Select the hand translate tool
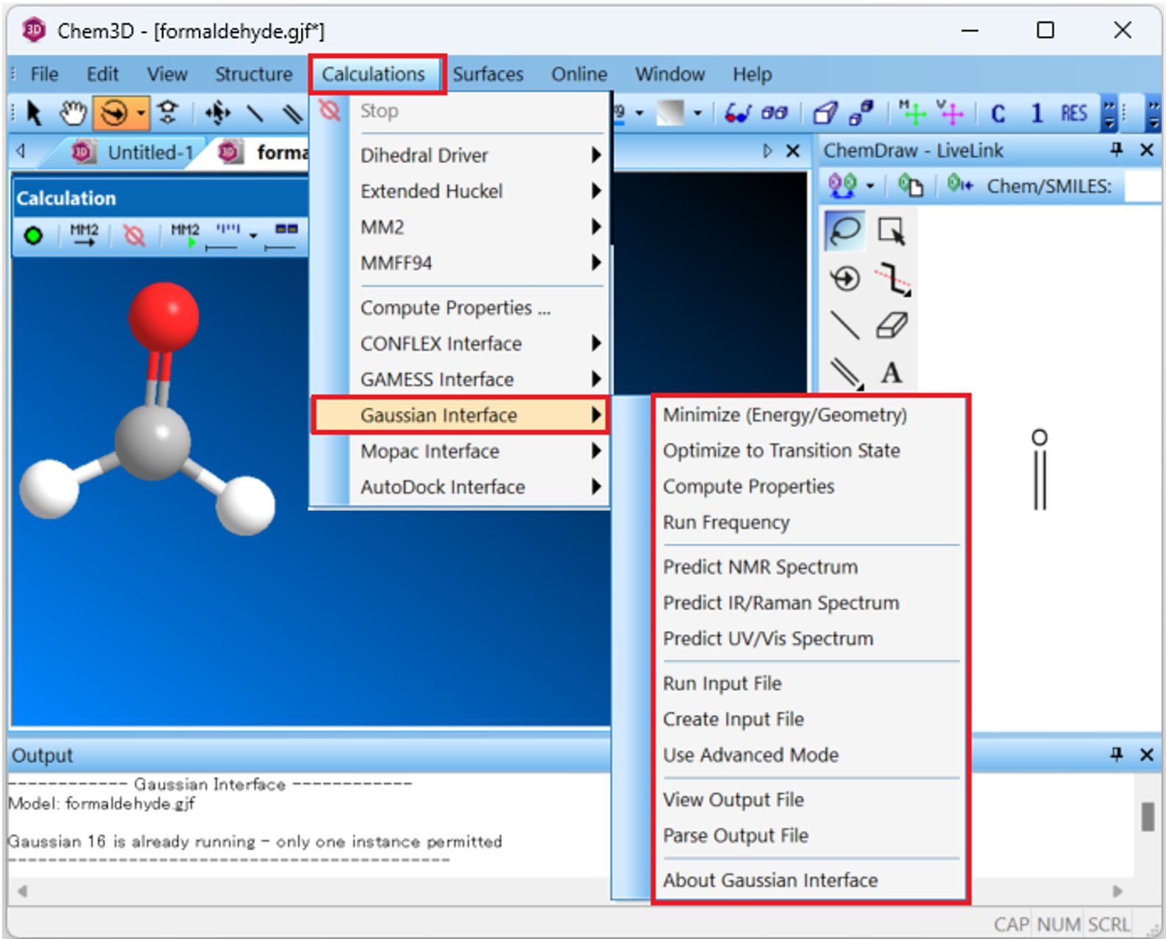 73,113
